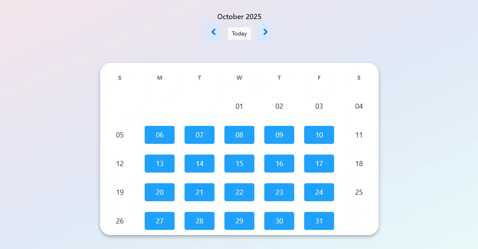Select October 20 on the calendar
478x249 pixels.
point(159,192)
